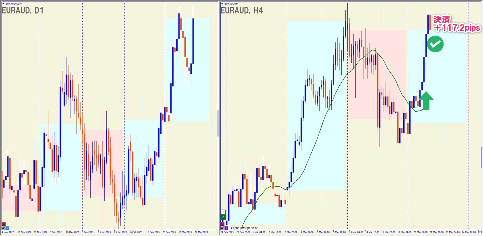Toggle the white button labeled 1

point(223,212)
